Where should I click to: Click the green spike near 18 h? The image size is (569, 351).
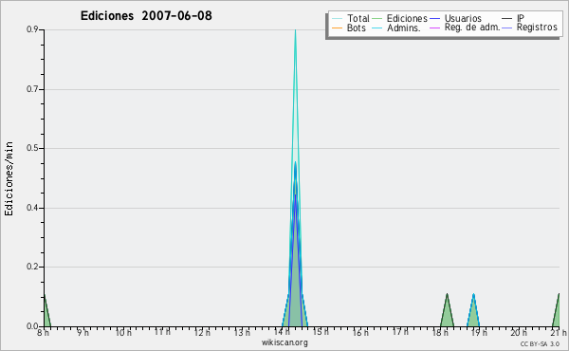447,311
